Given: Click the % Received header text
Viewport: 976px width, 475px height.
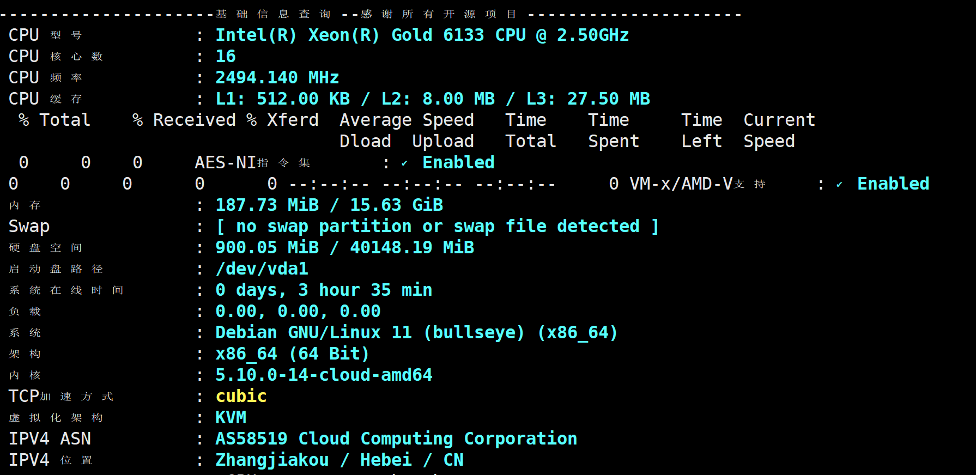Looking at the screenshot, I should click(184, 120).
